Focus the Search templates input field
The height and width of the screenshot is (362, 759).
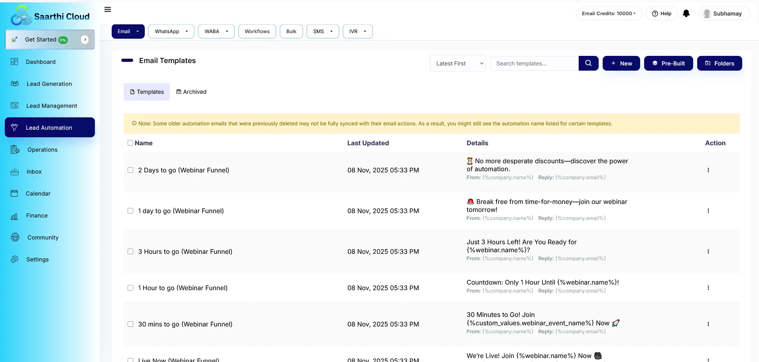click(534, 63)
